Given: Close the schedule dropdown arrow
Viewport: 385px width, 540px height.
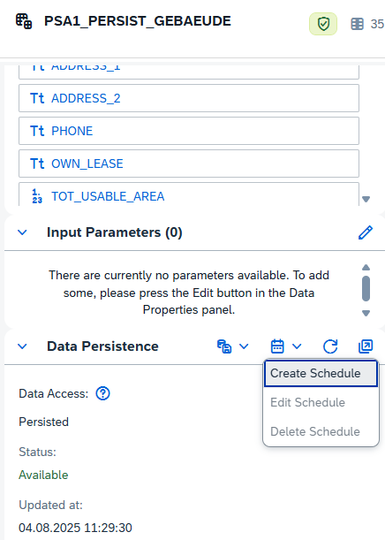Looking at the screenshot, I should point(297,346).
